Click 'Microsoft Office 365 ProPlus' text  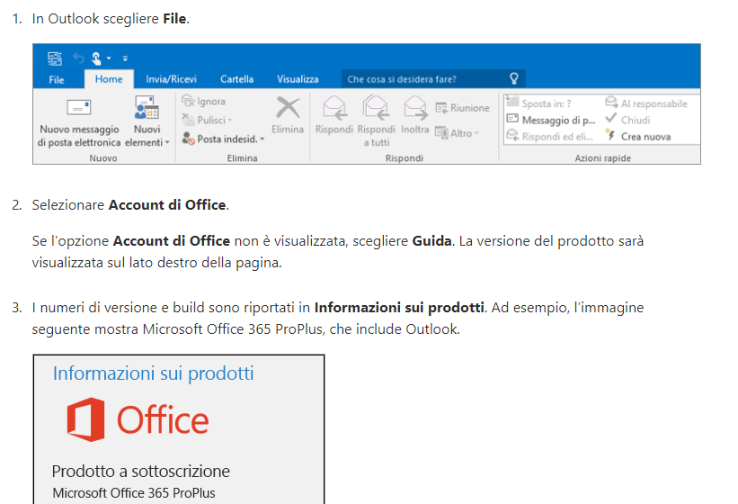click(x=134, y=493)
